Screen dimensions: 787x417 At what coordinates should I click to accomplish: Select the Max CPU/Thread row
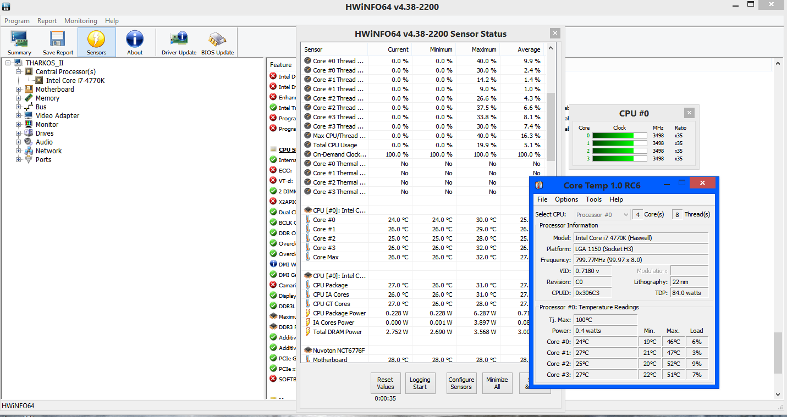(422, 136)
